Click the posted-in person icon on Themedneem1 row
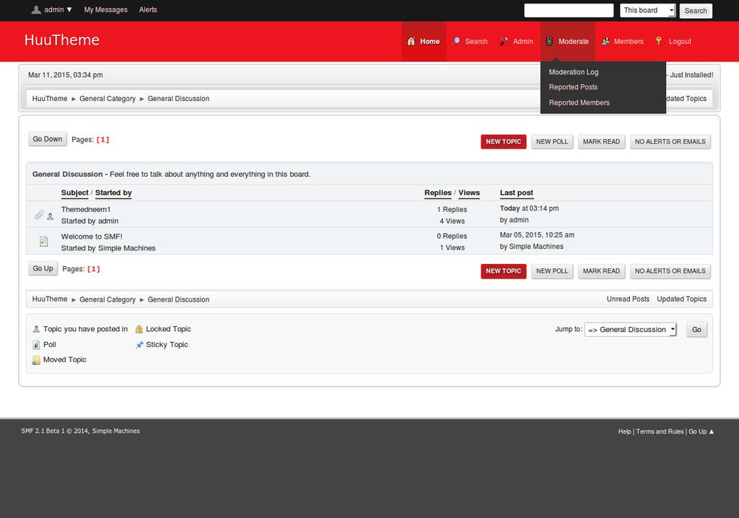739x518 pixels. 50,216
